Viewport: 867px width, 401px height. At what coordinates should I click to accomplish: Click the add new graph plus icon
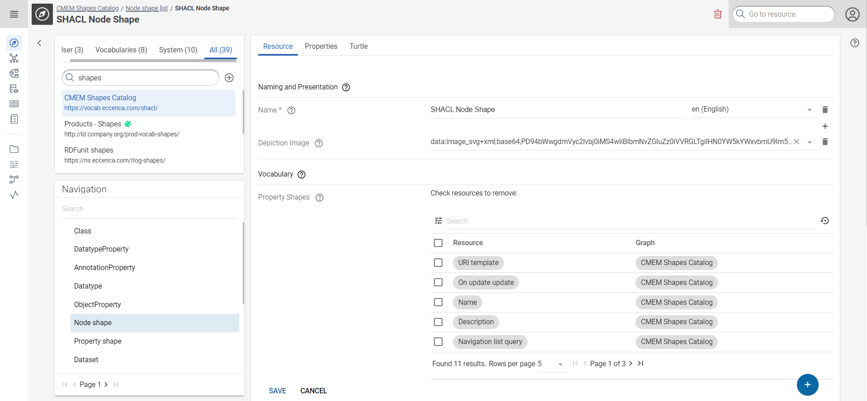[x=229, y=78]
